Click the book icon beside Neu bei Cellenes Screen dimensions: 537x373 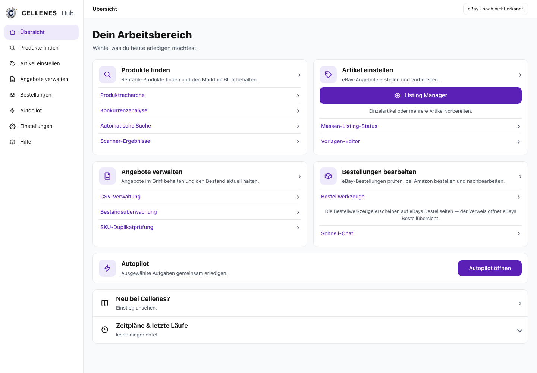tap(105, 303)
